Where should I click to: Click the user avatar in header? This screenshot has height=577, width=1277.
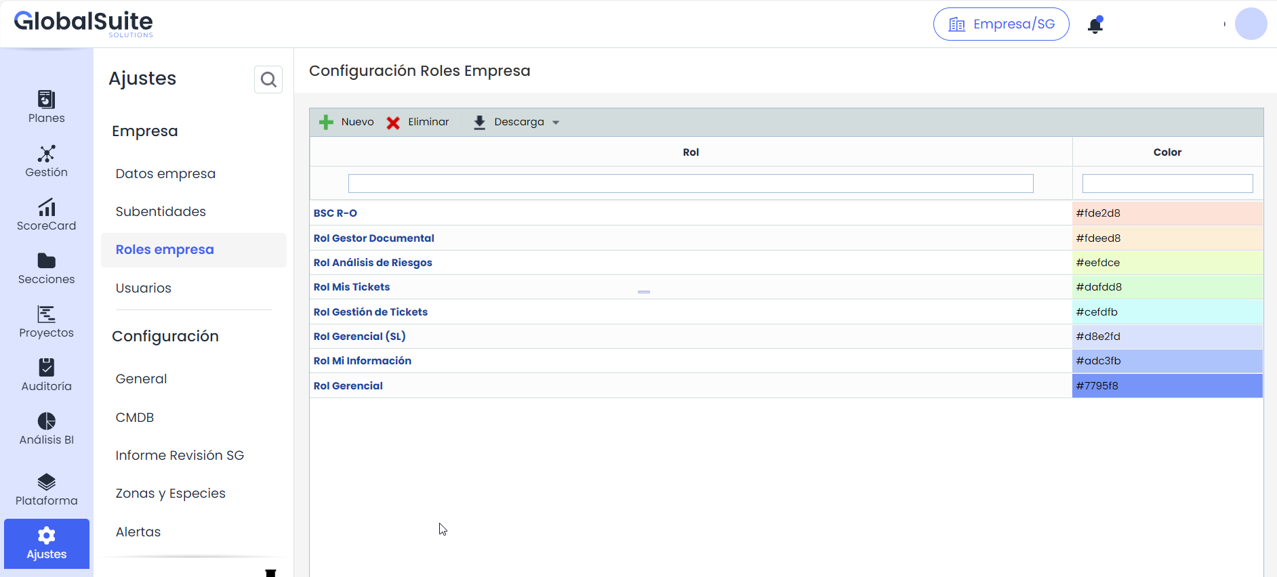(1251, 24)
